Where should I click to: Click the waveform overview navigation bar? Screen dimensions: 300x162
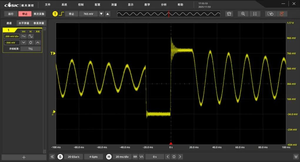169,14
